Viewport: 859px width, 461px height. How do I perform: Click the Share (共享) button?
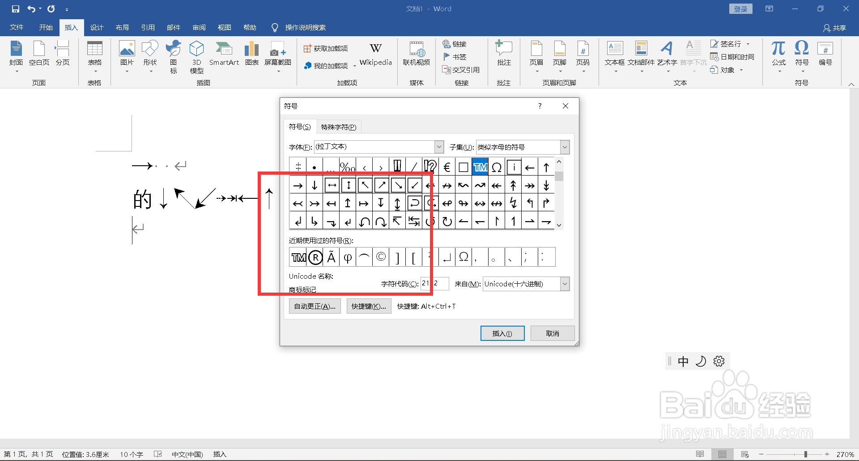click(834, 28)
